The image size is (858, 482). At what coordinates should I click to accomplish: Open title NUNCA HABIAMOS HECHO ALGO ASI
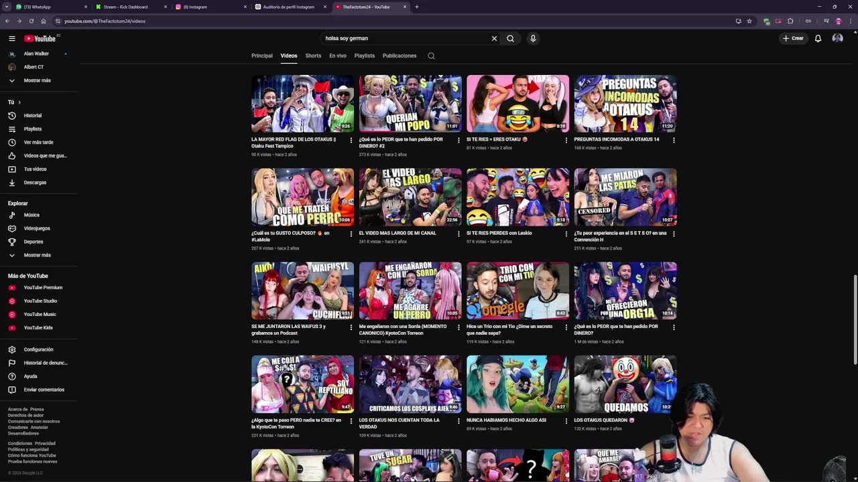[x=506, y=420]
